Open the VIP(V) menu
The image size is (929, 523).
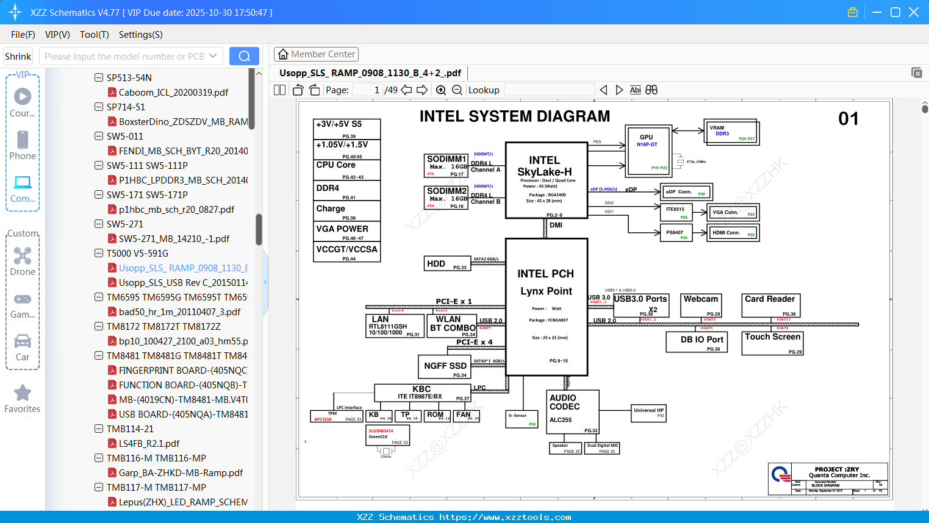coord(57,35)
